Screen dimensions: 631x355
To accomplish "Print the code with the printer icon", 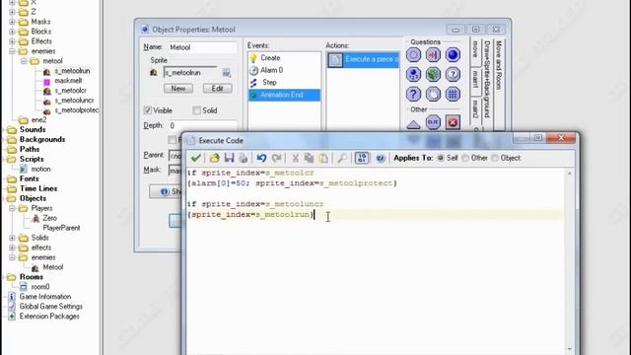I will point(244,158).
